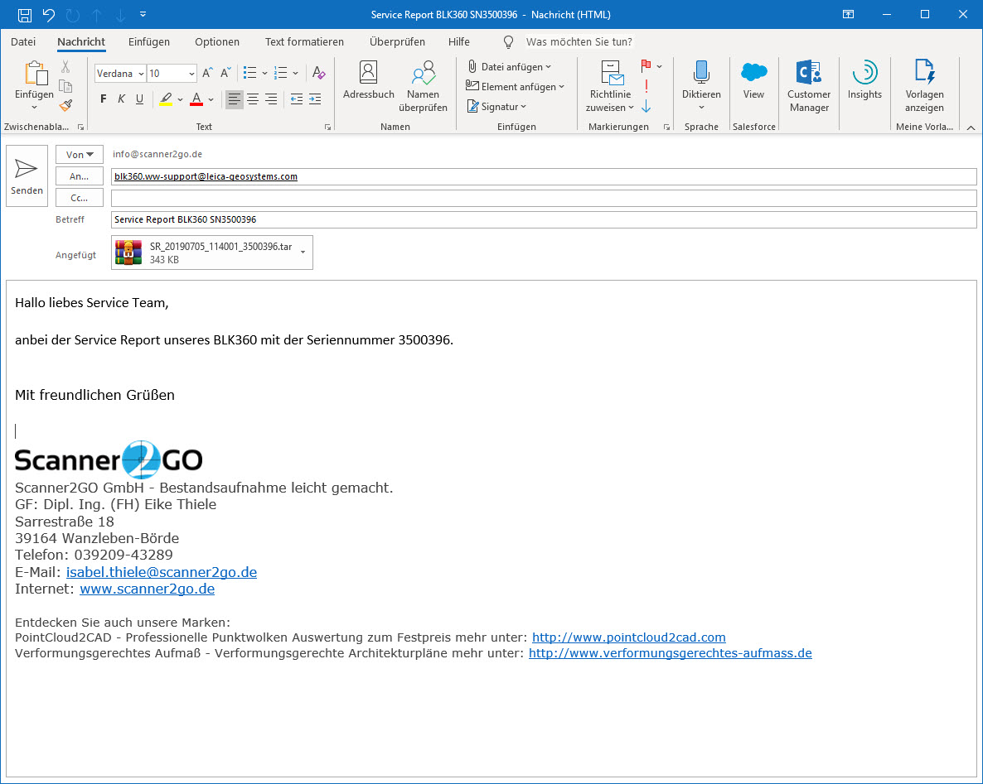Select the Überprüfen ribbon tab

tap(397, 42)
